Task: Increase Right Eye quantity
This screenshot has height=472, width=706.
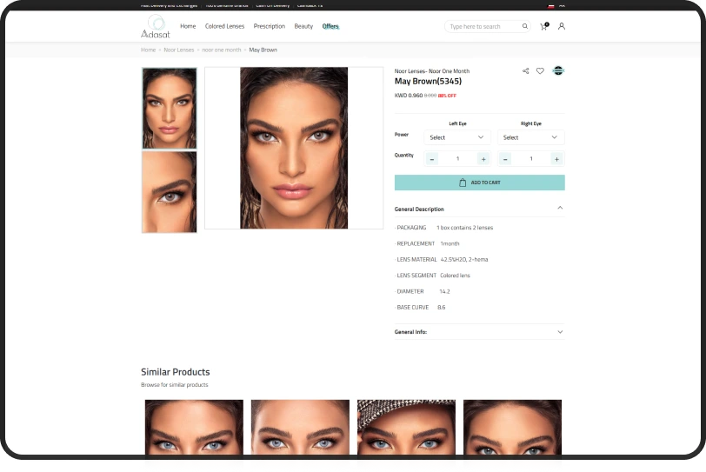Action: (x=556, y=159)
